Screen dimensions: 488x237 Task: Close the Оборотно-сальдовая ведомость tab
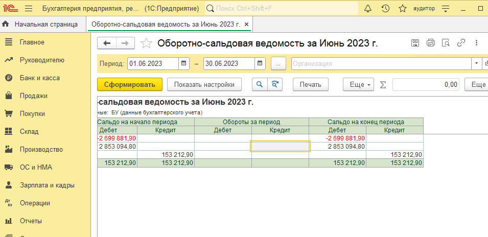pyautogui.click(x=246, y=24)
